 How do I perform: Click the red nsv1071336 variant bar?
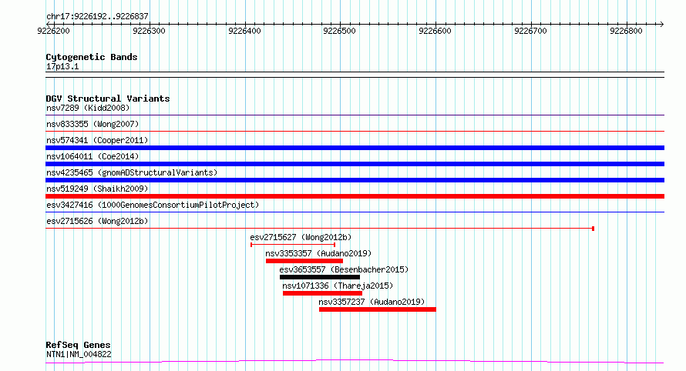(322, 293)
